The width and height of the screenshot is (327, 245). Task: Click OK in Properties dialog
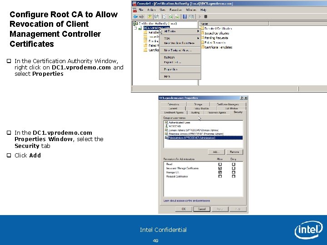pos(183,209)
